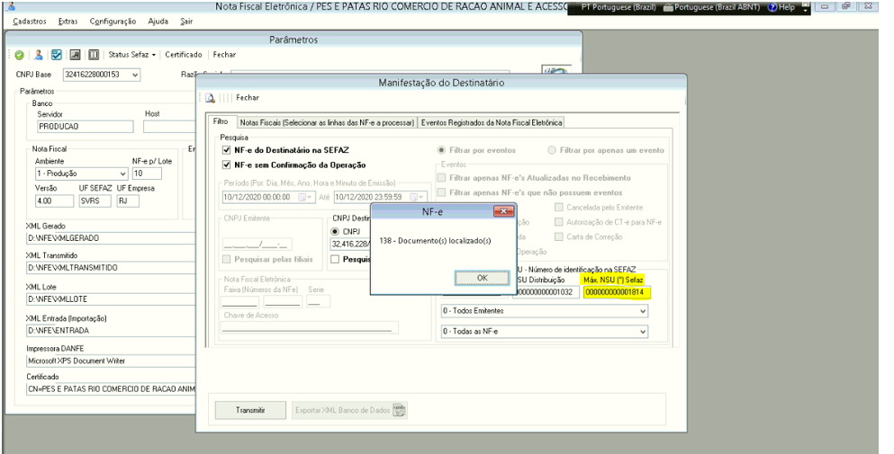This screenshot has height=454, width=894.
Task: Select the CNPJ radio under CNPJ Destinatário
Action: (335, 232)
